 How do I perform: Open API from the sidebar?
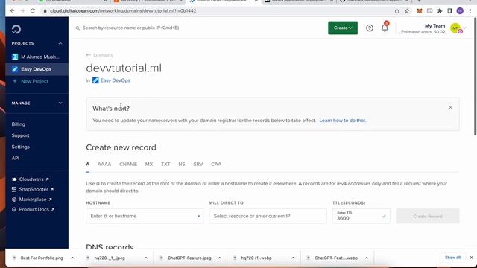(16, 158)
